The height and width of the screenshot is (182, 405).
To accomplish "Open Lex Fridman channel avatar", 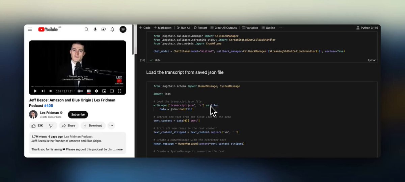I will [33, 114].
